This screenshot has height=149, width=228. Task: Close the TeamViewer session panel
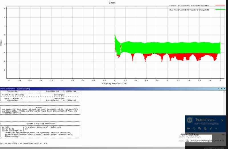click(x=222, y=120)
